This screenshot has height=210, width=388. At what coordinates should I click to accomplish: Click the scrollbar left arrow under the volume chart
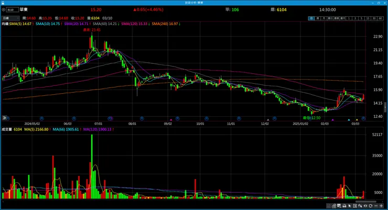[x=3, y=202]
